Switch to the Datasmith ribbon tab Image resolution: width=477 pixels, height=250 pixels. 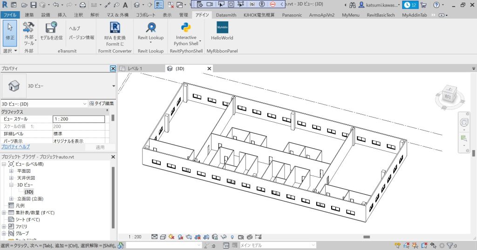[x=226, y=15]
